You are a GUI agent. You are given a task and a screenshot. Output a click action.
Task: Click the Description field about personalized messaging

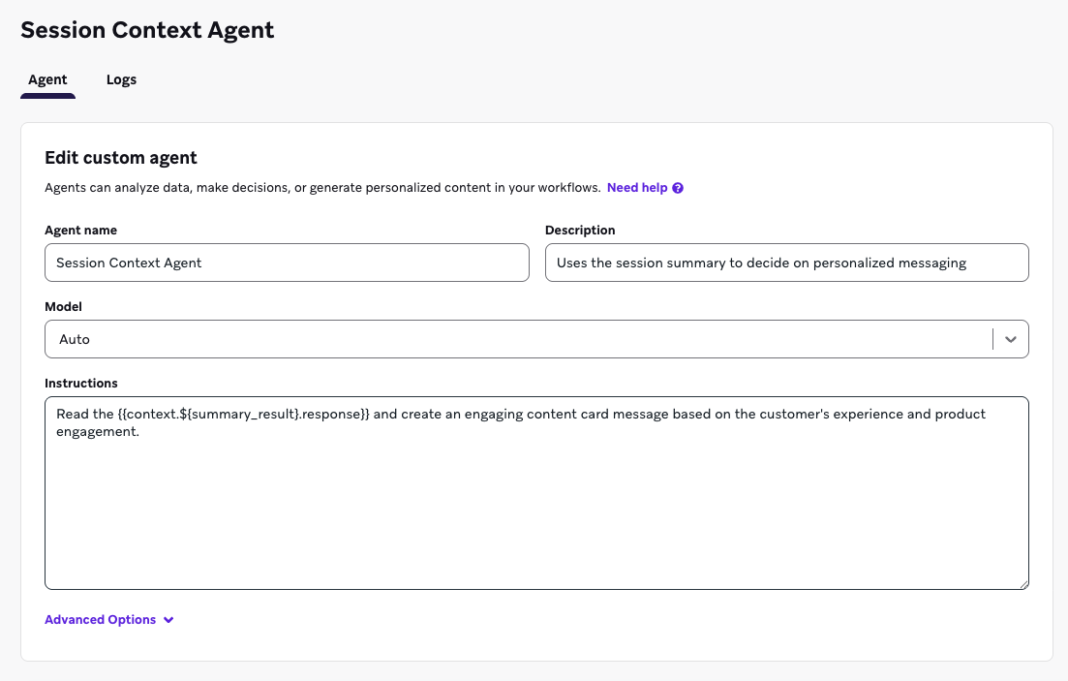(786, 263)
